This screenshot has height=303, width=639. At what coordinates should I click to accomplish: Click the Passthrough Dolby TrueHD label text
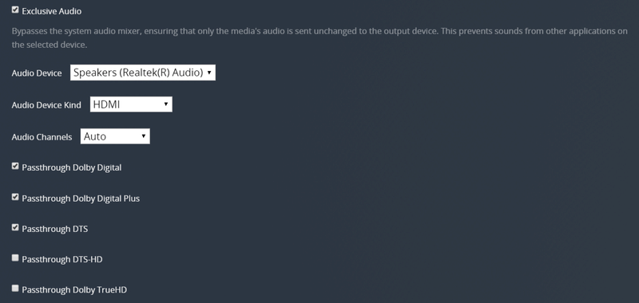(x=74, y=290)
